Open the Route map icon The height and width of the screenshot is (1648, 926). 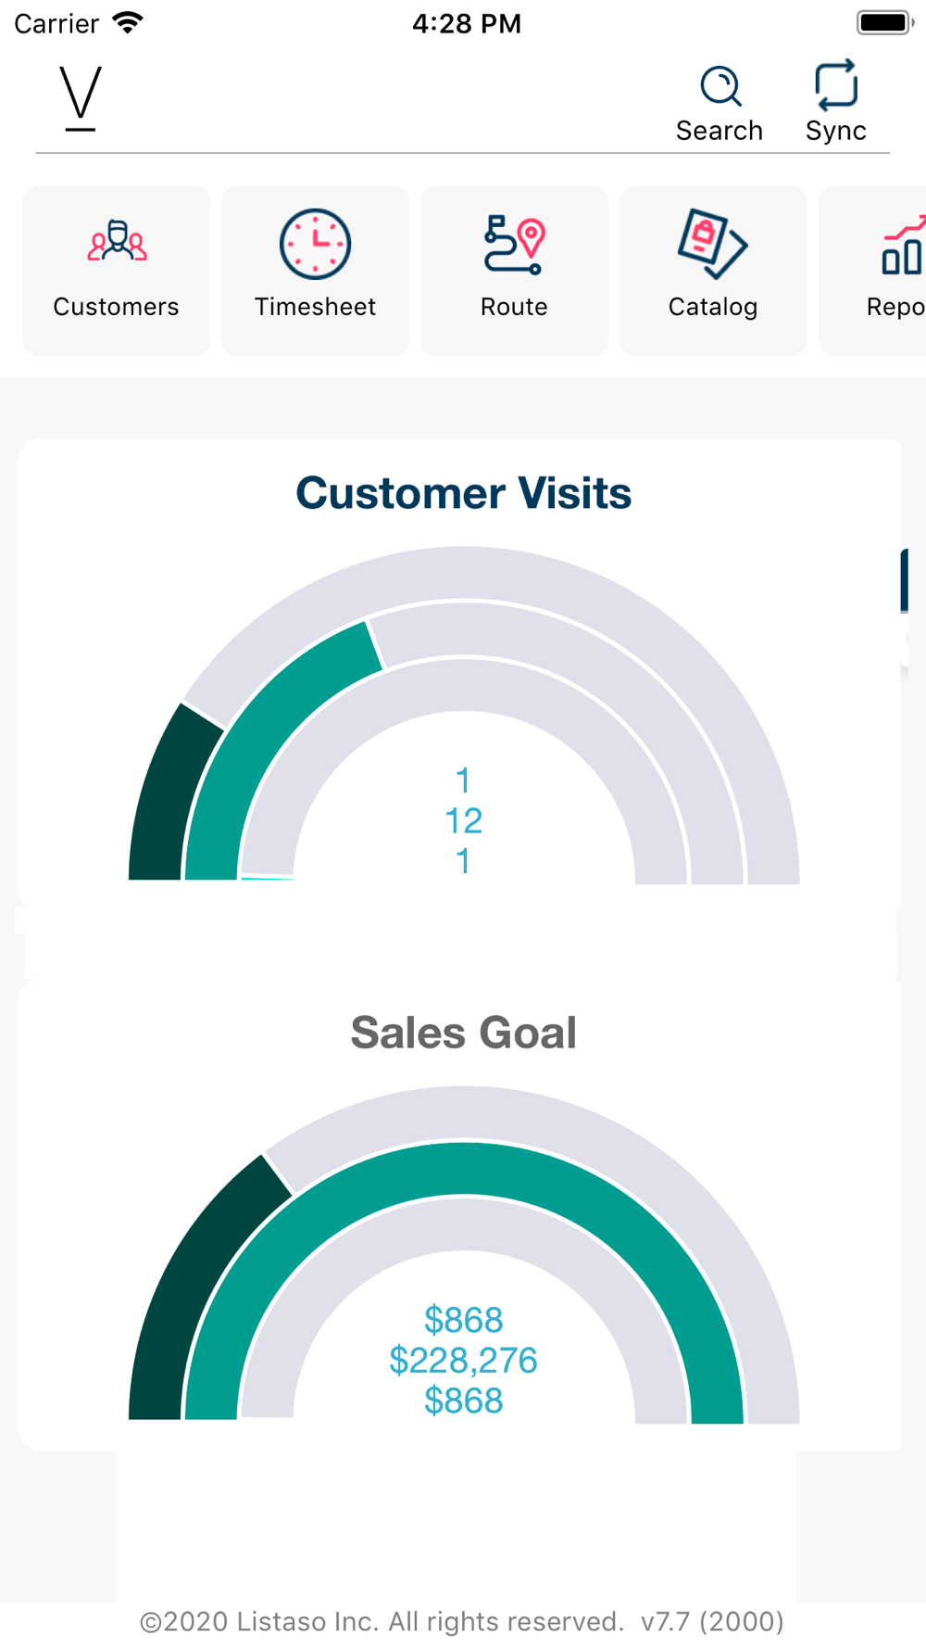[x=514, y=245]
